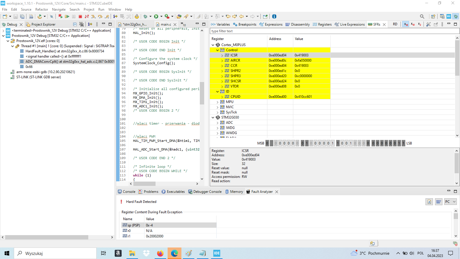Viewport: 460px width, 259px height.
Task: Open the MX device configuration perspective
Action: (x=449, y=16)
